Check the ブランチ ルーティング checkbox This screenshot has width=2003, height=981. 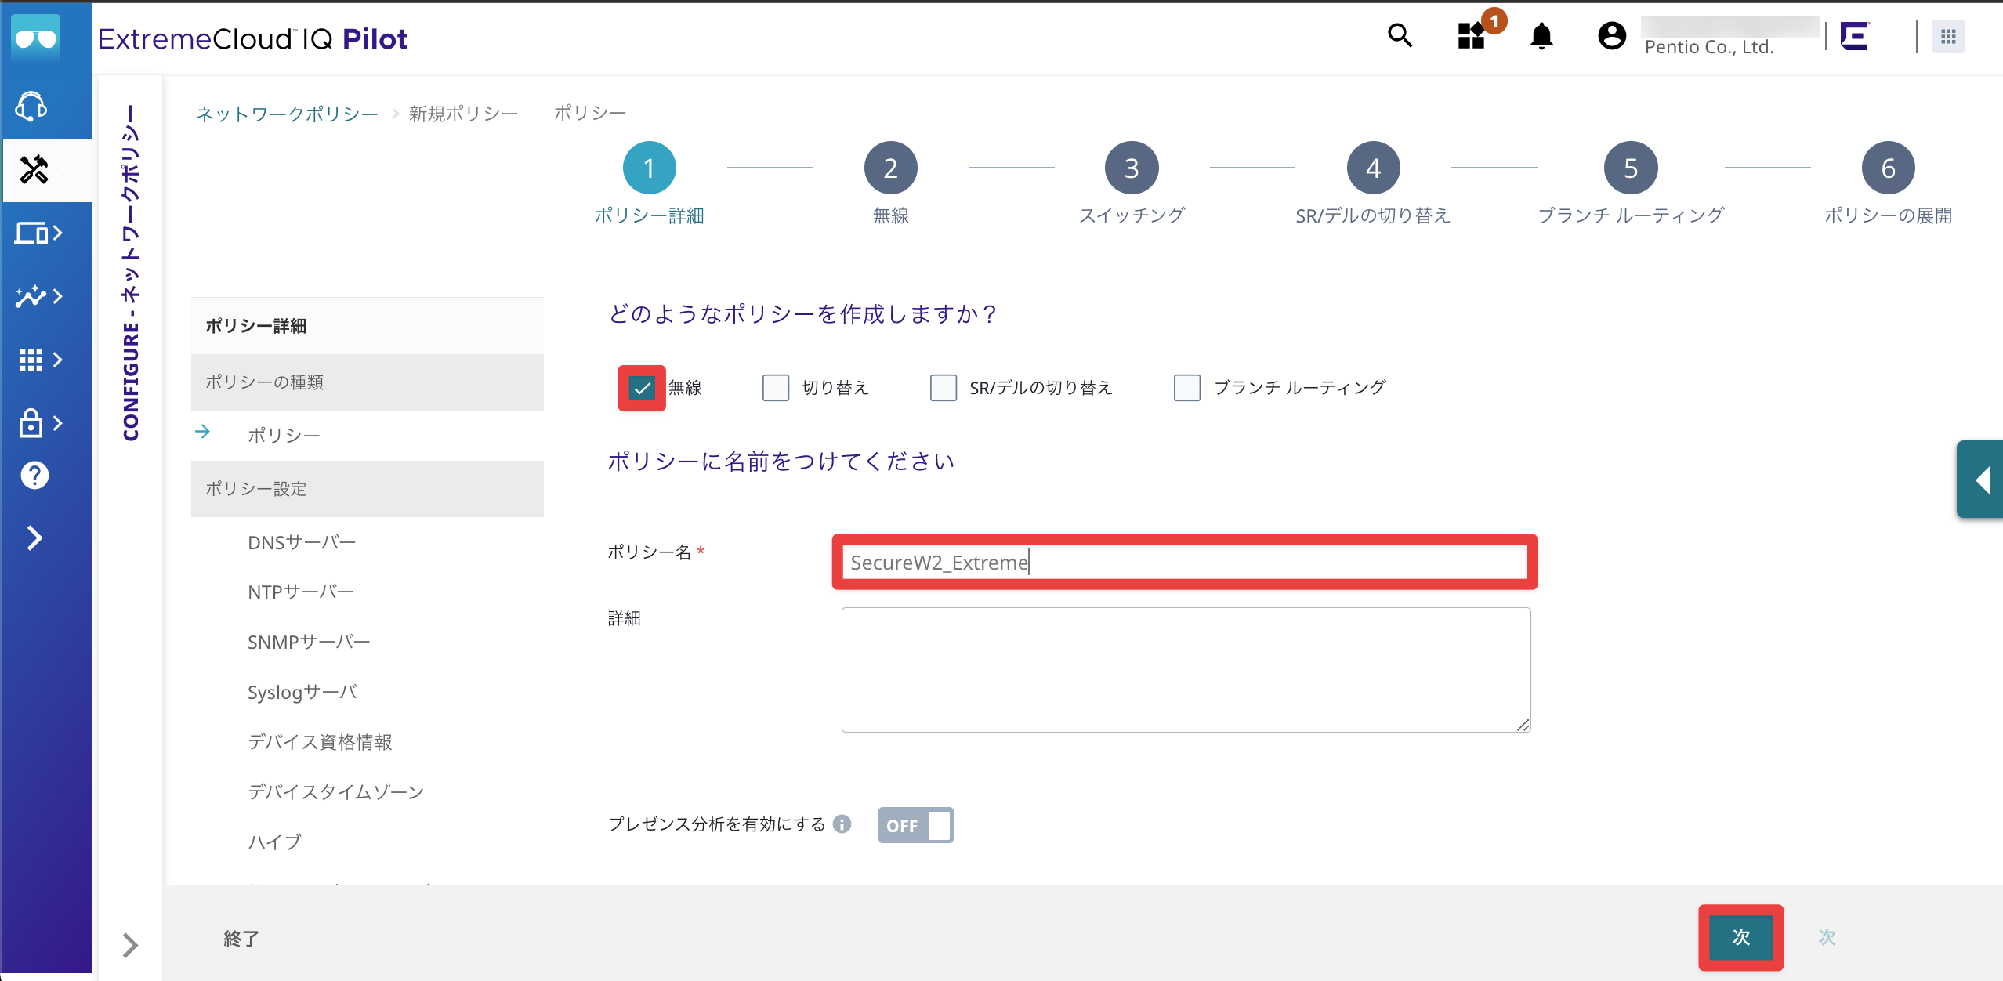coord(1187,388)
